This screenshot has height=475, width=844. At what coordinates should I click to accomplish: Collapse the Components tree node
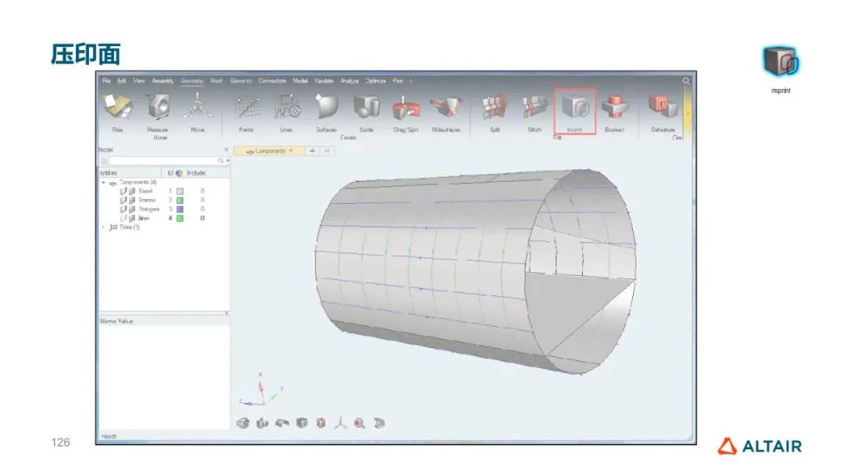coord(103,182)
